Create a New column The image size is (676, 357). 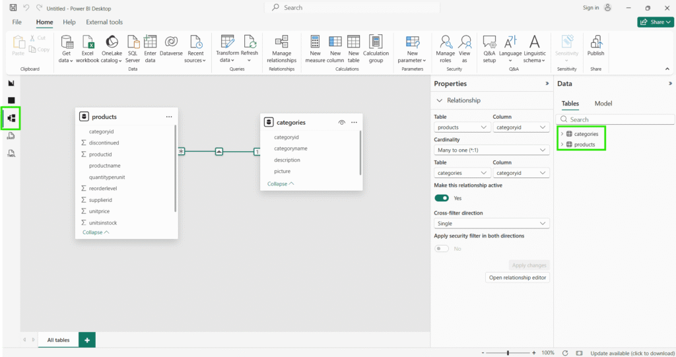[335, 49]
